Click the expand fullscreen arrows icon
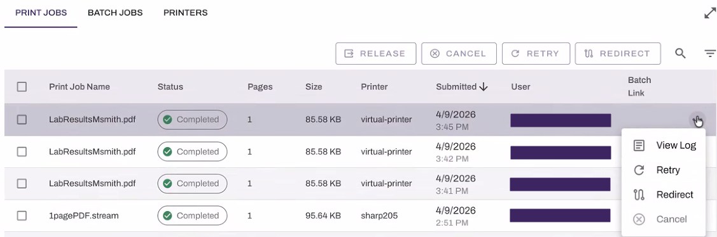 710,13
